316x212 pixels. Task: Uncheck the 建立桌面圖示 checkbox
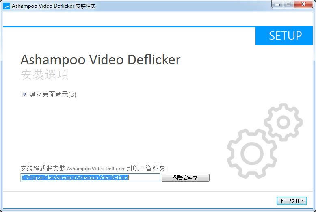[x=24, y=94]
